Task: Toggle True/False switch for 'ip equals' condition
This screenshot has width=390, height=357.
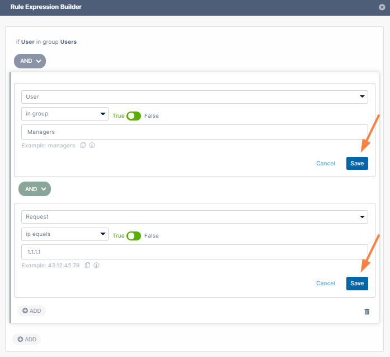Action: [134, 236]
